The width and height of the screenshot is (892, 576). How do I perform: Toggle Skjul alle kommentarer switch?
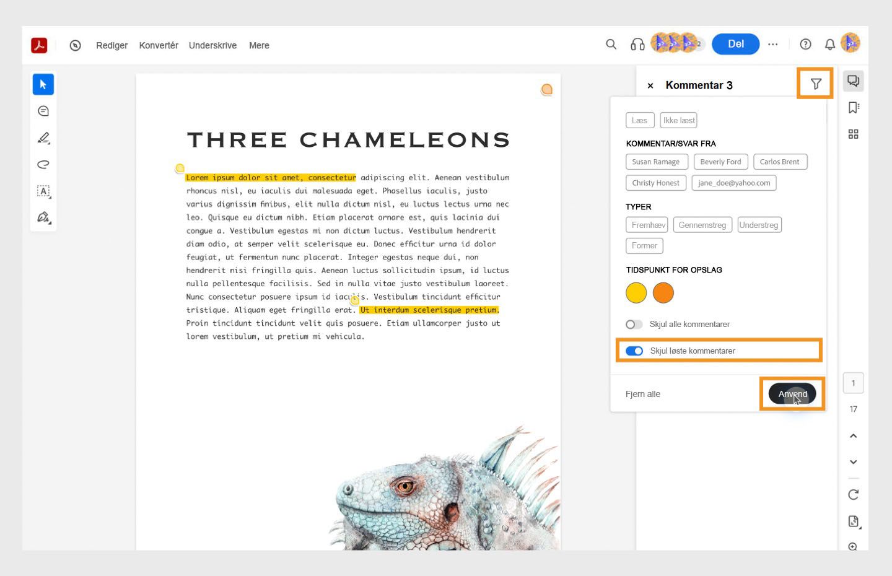(634, 325)
